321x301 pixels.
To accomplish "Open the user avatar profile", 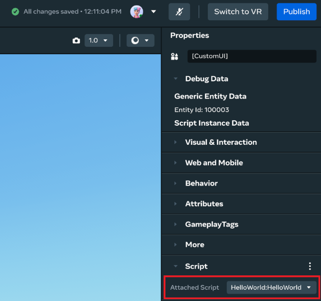I will [x=137, y=11].
